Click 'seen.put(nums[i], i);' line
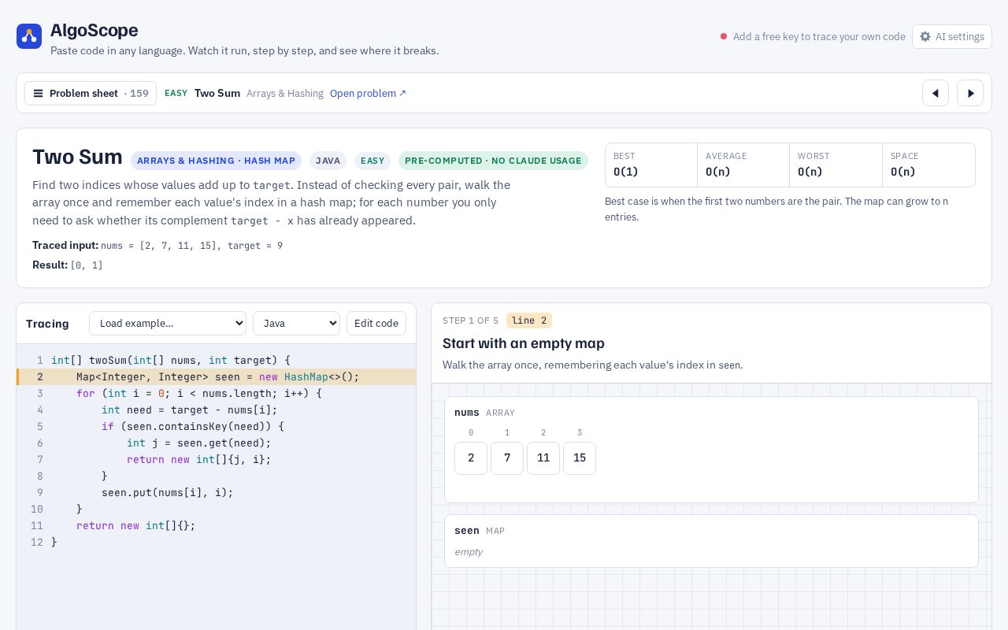The height and width of the screenshot is (630, 1008). pos(217,492)
